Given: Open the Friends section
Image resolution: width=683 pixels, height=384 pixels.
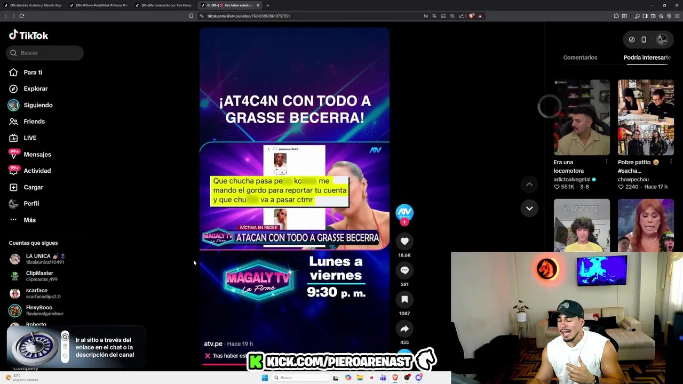Looking at the screenshot, I should (x=27, y=122).
